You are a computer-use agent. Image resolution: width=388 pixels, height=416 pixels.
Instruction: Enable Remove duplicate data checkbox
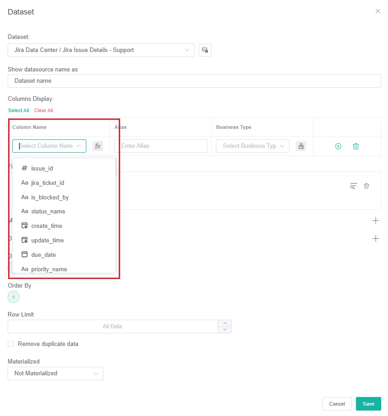point(11,344)
